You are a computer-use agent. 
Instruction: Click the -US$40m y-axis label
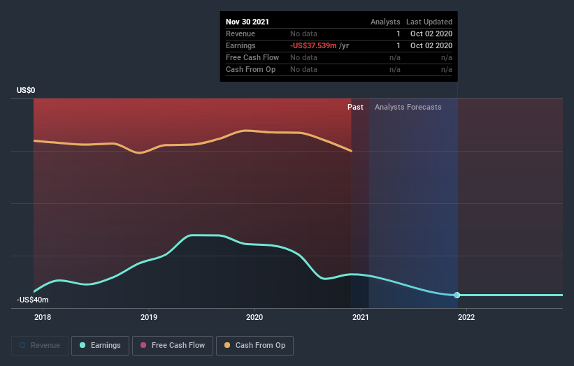point(33,300)
